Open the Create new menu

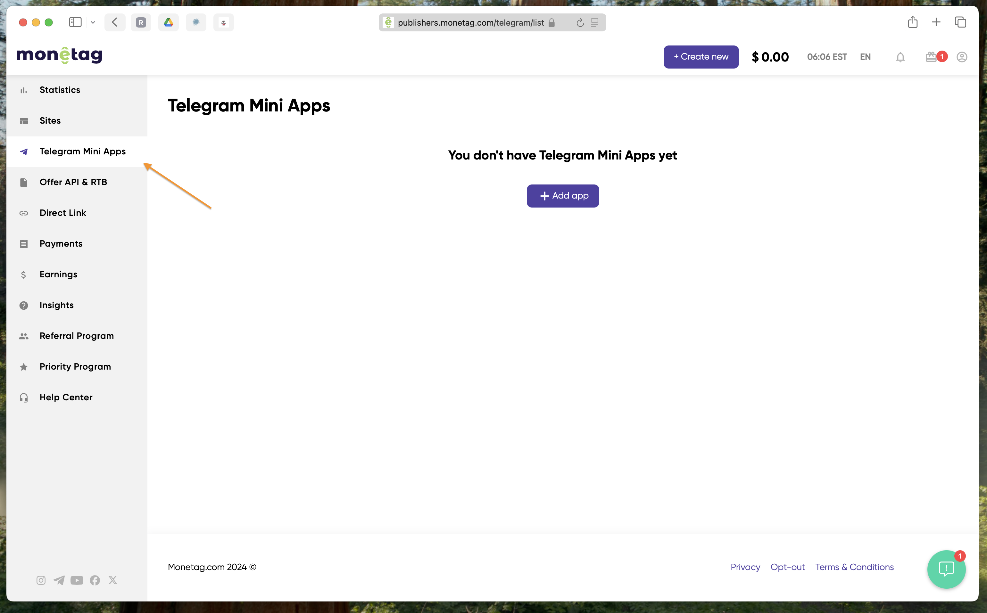[701, 57]
